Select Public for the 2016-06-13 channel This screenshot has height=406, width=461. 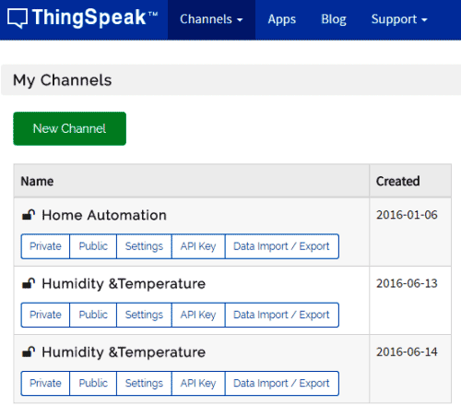click(x=93, y=315)
